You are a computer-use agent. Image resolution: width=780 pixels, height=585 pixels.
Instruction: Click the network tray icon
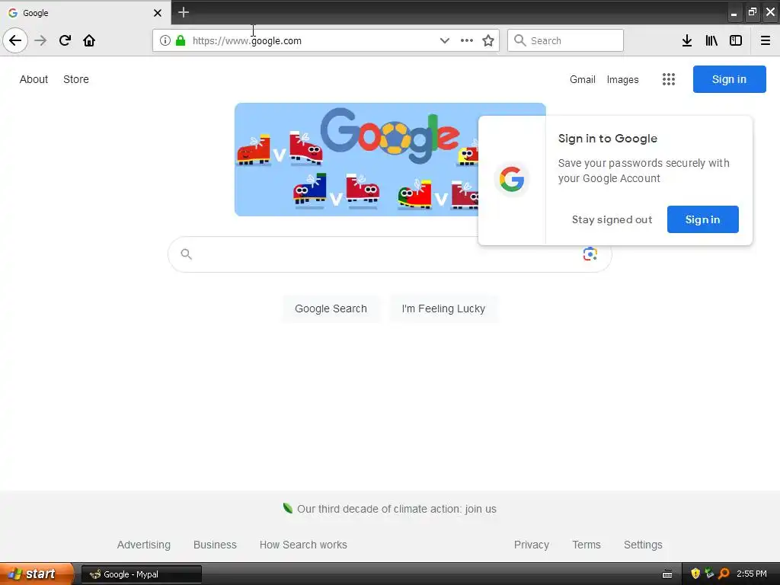click(x=709, y=574)
